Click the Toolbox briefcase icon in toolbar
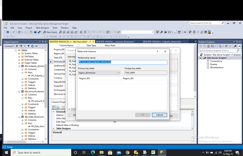This screenshot has width=243, height=156. (x=165, y=32)
